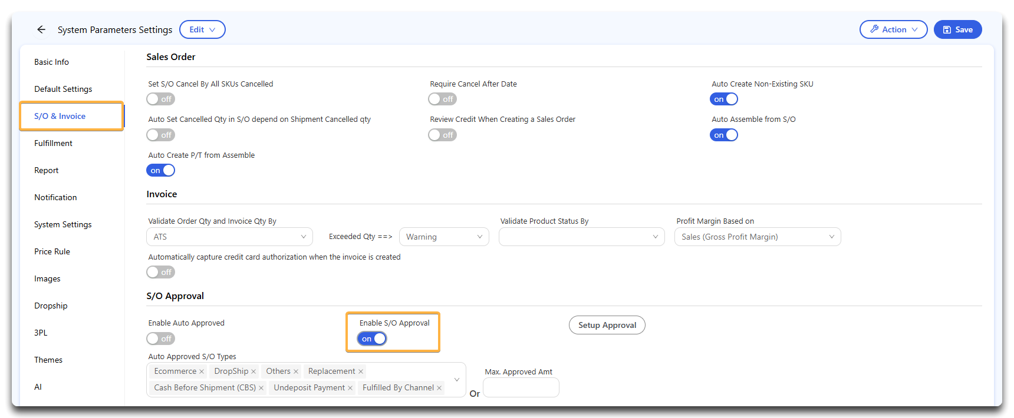Open Themes section
The height and width of the screenshot is (418, 1014).
[x=48, y=360]
